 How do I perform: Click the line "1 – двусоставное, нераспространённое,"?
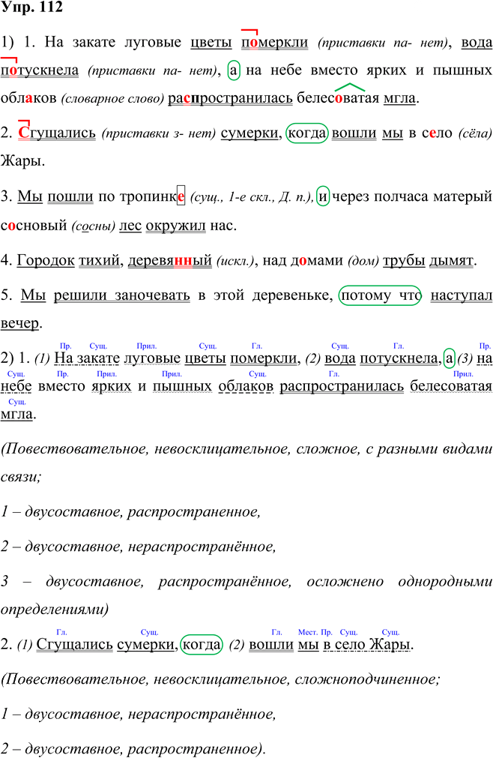point(139,714)
